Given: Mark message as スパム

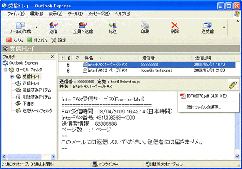Looking at the screenshot, I should coord(14,40).
